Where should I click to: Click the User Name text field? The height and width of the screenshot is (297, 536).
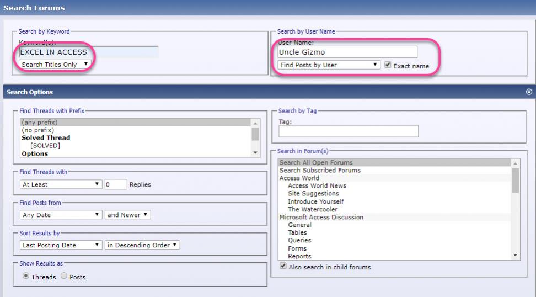pos(347,52)
